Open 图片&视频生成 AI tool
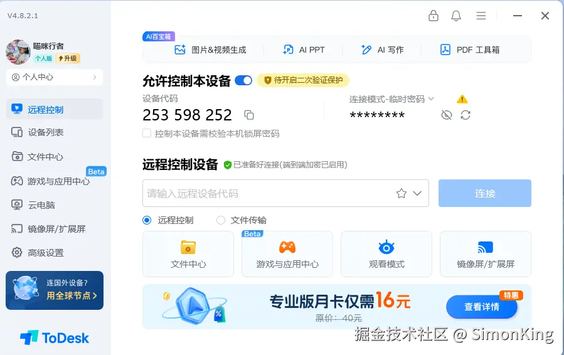This screenshot has width=564, height=355. coord(210,50)
